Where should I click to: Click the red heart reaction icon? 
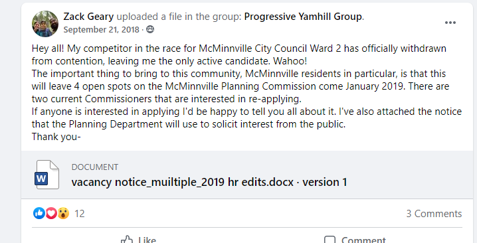click(51, 213)
